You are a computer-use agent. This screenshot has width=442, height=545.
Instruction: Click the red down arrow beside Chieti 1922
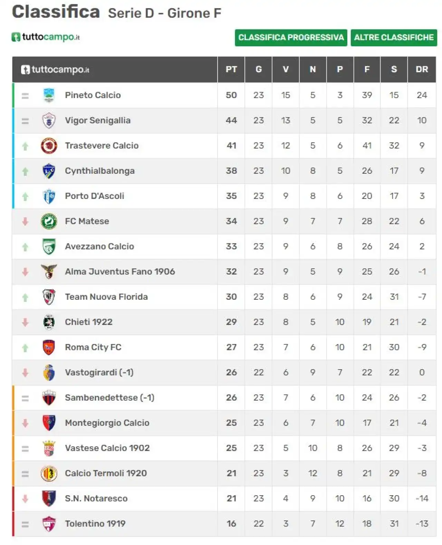coord(25,323)
